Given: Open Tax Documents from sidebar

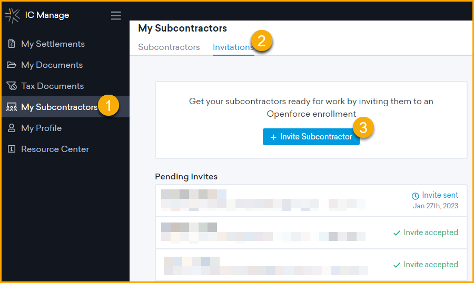Looking at the screenshot, I should pyautogui.click(x=52, y=86).
